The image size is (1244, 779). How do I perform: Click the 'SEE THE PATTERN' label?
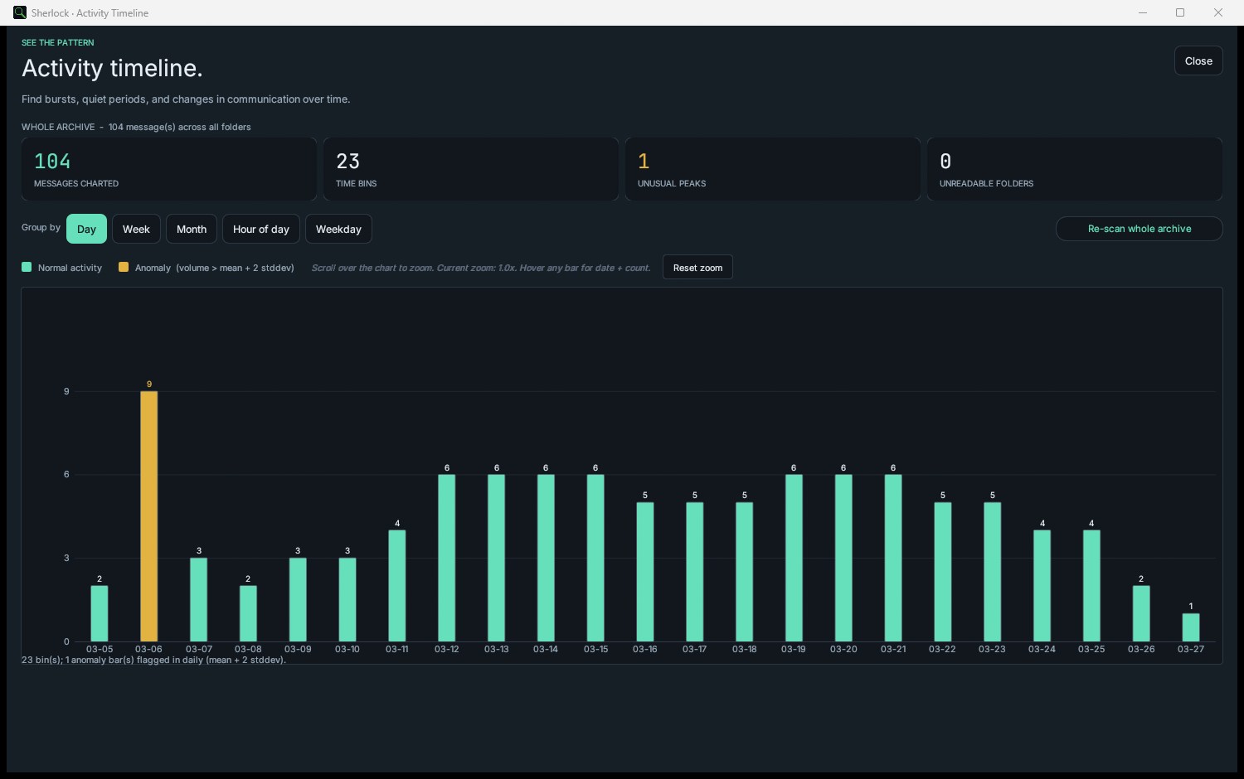coord(58,42)
